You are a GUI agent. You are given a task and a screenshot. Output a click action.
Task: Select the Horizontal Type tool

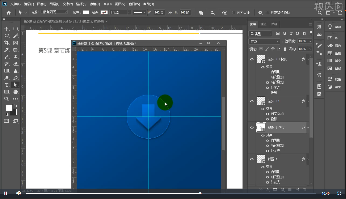pyautogui.click(x=7, y=85)
